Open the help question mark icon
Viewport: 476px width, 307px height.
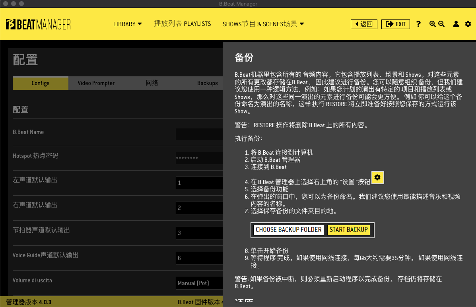(418, 24)
